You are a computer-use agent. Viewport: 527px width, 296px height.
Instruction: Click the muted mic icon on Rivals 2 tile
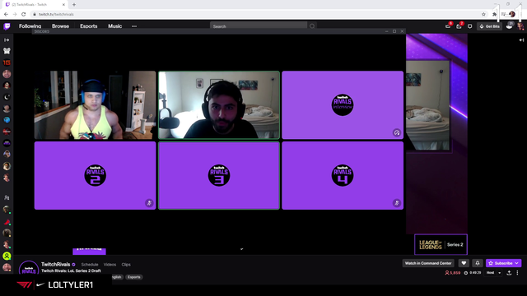[149, 203]
